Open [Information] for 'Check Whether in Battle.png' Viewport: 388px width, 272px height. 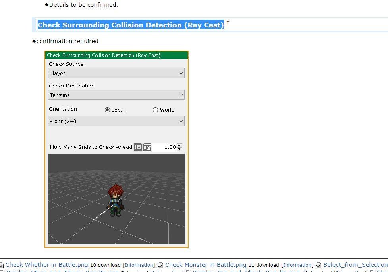coord(139,265)
